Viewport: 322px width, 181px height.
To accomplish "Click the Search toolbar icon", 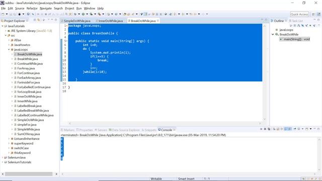I will point(133,14).
